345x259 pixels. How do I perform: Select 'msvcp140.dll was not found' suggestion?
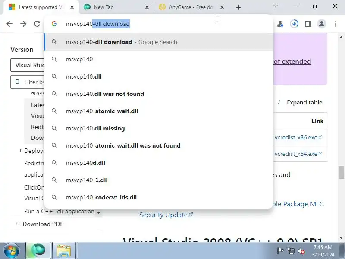(159, 94)
